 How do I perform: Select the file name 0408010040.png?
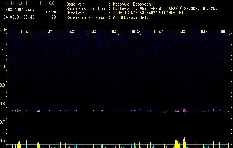coord(19,10)
